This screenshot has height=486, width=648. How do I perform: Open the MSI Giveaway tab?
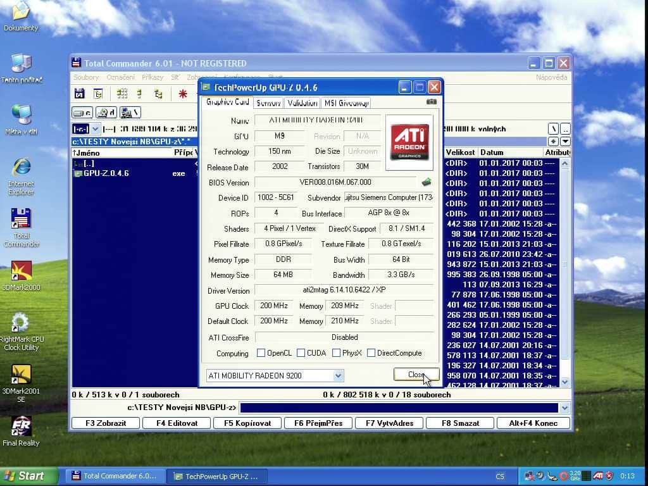[346, 103]
